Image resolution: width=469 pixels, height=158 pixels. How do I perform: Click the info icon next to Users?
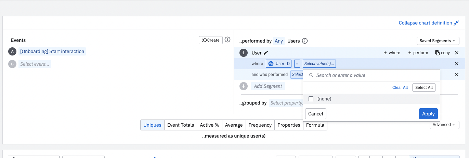coord(305,41)
